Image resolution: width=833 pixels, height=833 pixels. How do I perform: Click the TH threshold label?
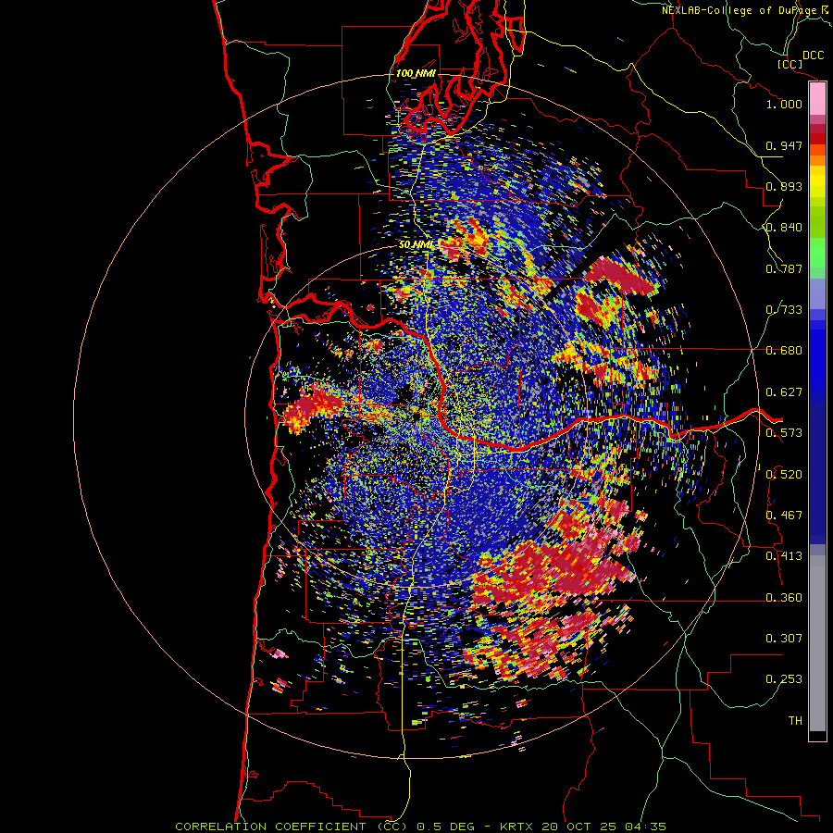795,721
